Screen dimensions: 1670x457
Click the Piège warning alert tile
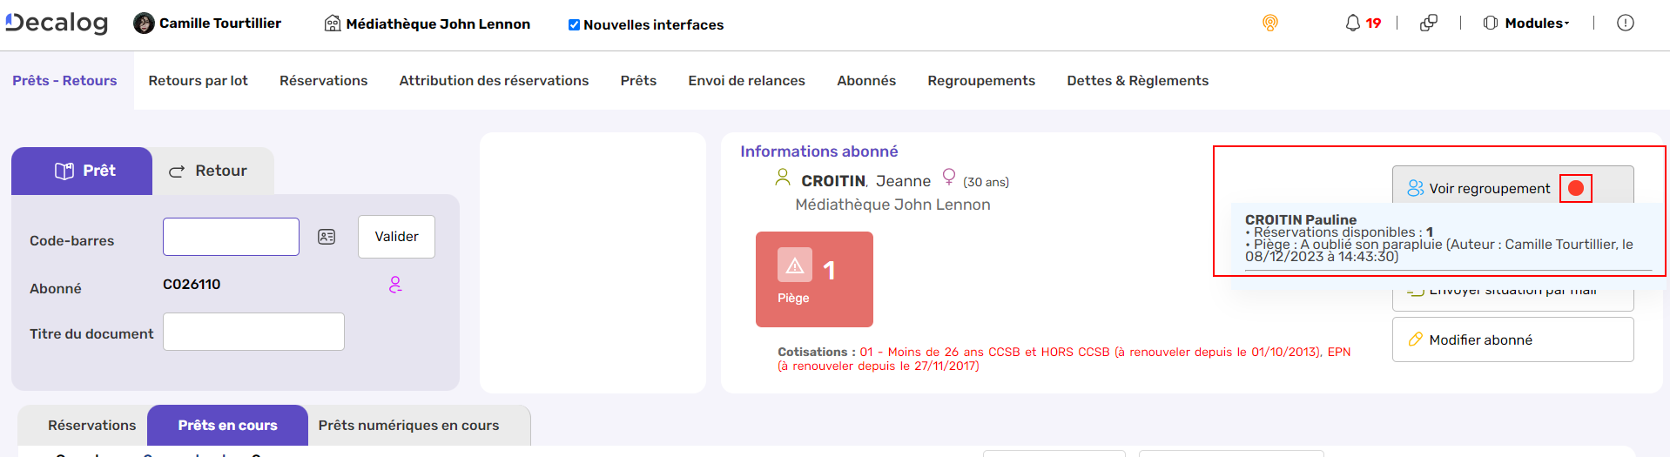click(813, 279)
